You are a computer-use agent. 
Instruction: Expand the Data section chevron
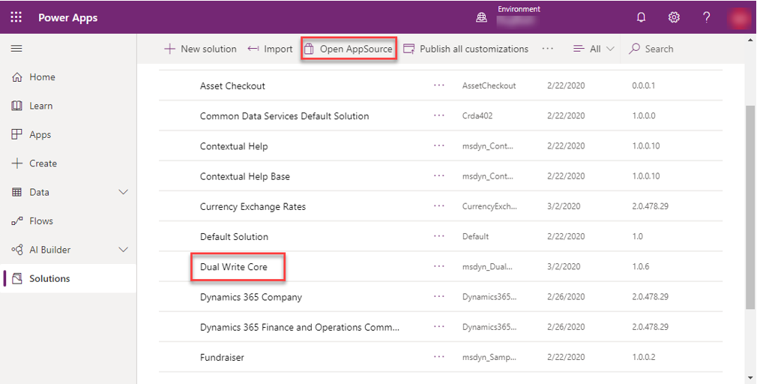[124, 192]
